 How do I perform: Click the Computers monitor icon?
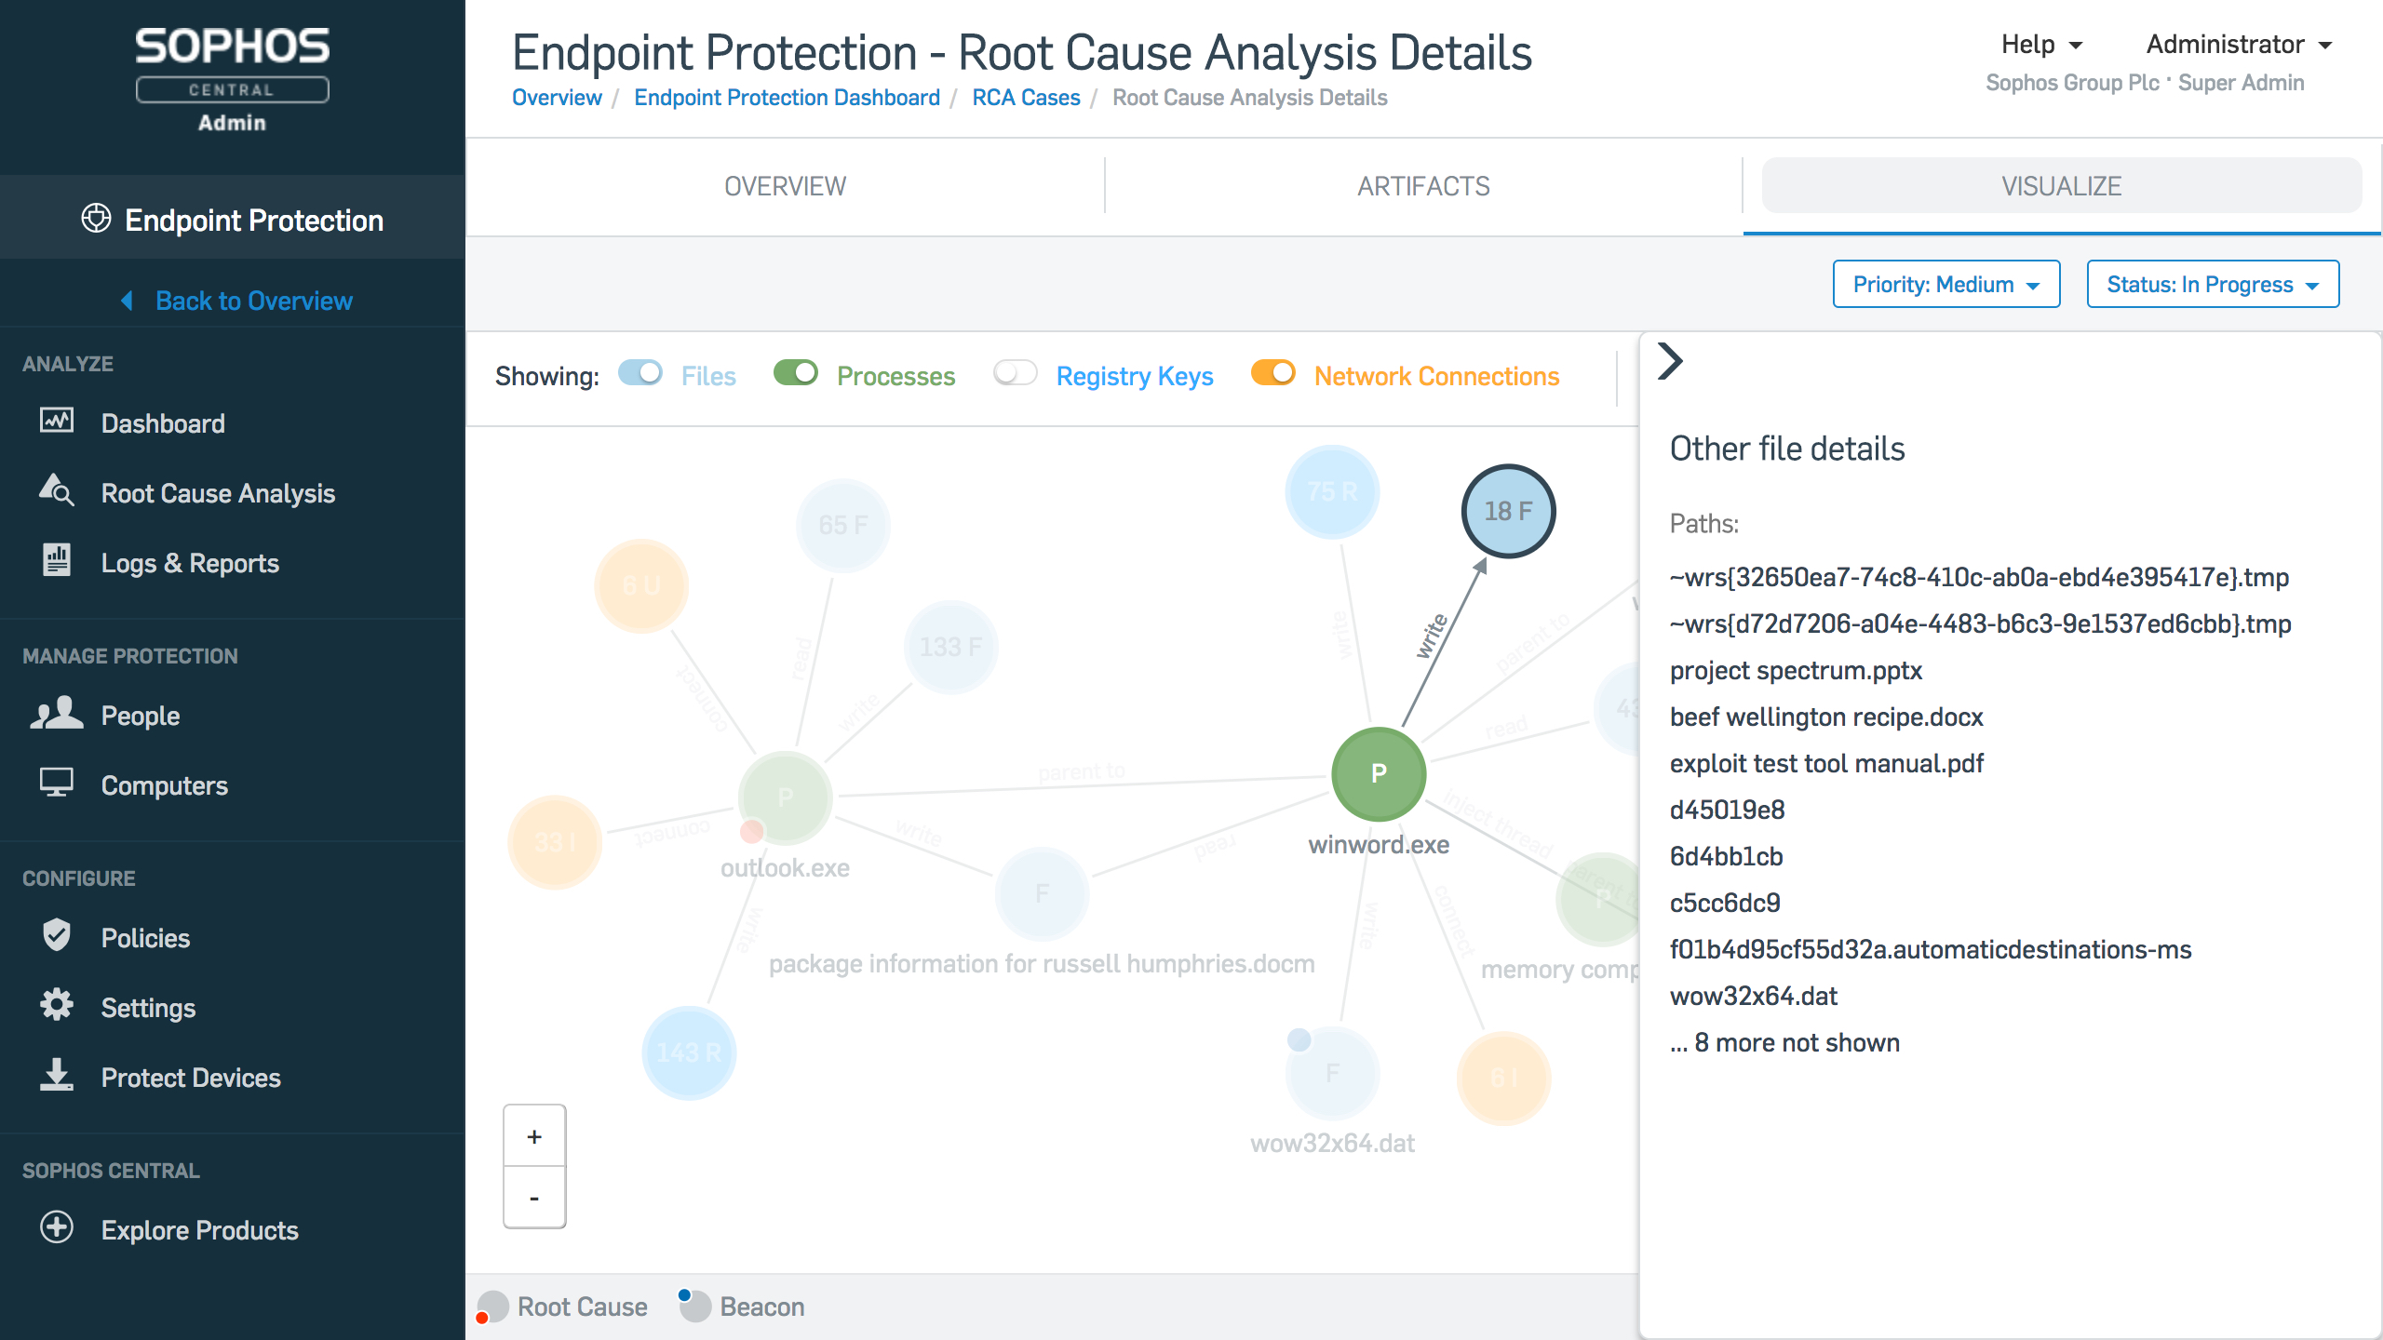point(57,783)
